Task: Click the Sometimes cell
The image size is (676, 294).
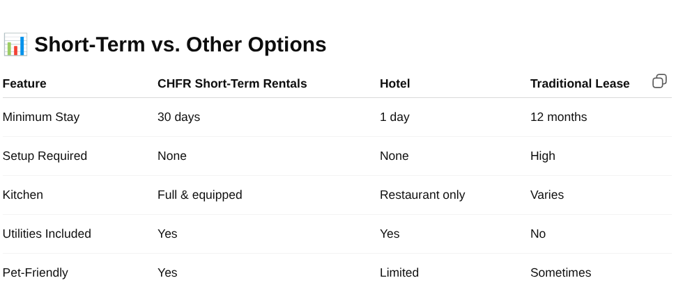Action: pos(561,272)
